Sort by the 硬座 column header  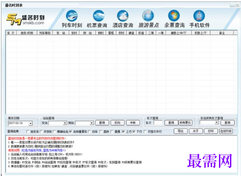[131, 33]
